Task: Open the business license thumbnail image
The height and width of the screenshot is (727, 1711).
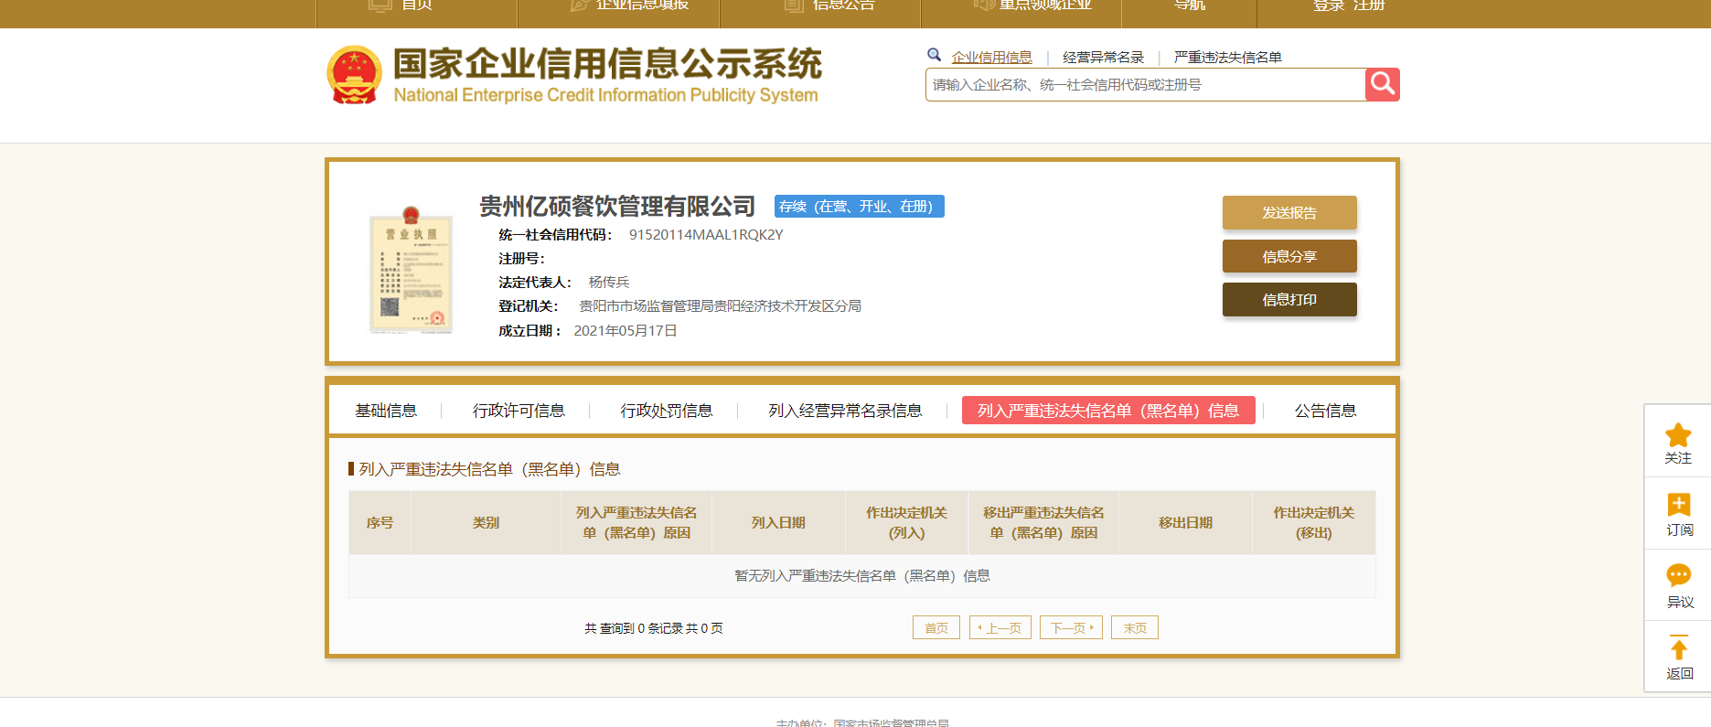Action: 411,270
